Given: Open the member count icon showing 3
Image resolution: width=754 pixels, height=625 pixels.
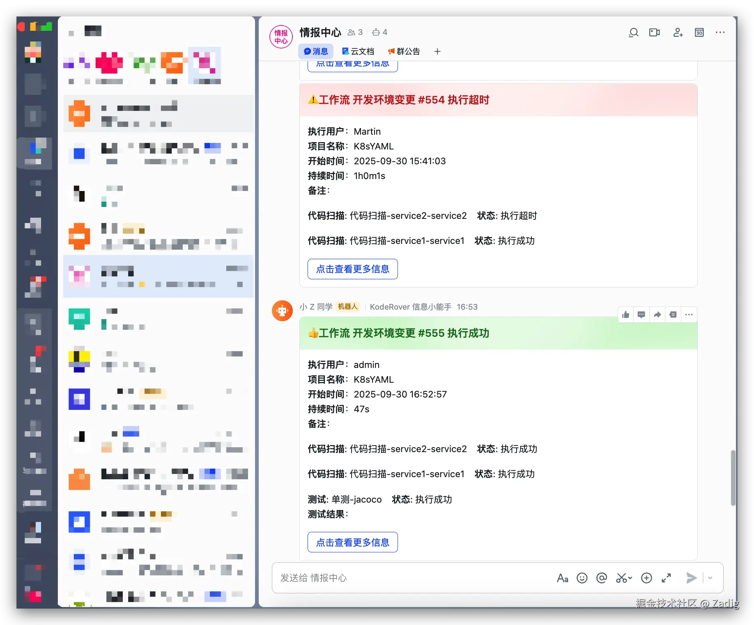Looking at the screenshot, I should (355, 32).
